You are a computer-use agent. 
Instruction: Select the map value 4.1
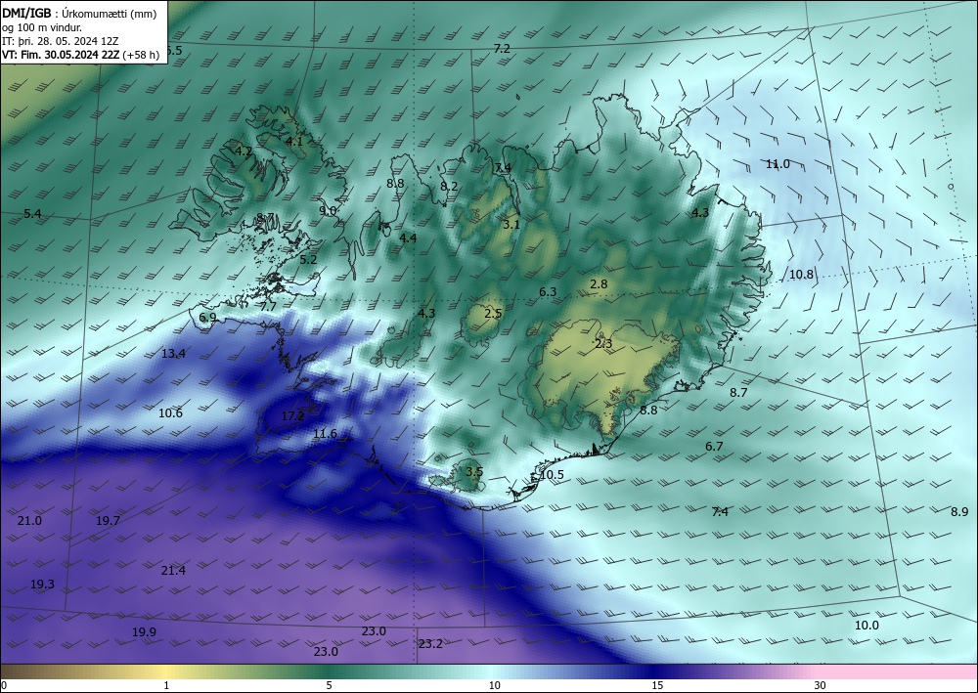click(294, 142)
